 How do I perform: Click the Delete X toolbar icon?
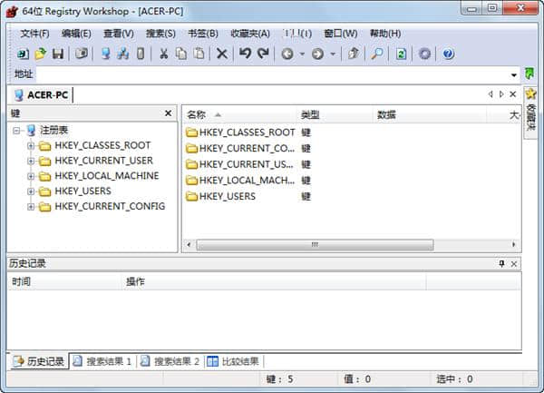point(222,54)
